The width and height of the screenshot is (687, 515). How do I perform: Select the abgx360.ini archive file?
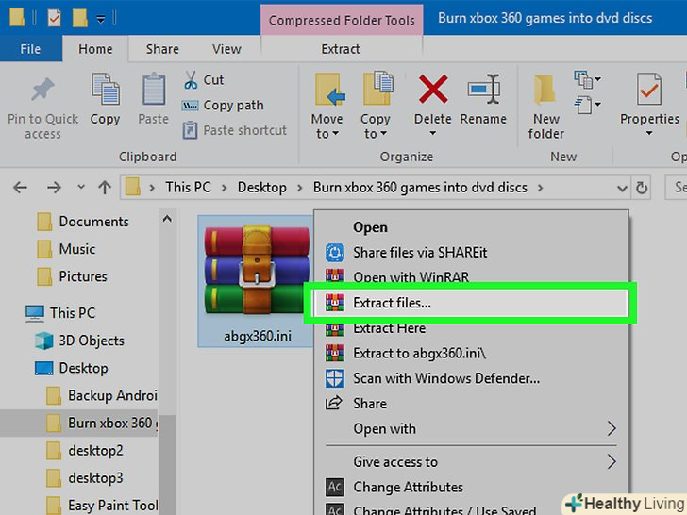257,281
